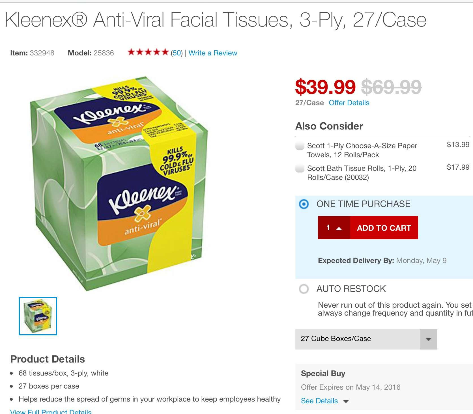Image resolution: width=473 pixels, height=414 pixels.
Task: Select the Kleenex box thumbnail image
Action: point(38,316)
